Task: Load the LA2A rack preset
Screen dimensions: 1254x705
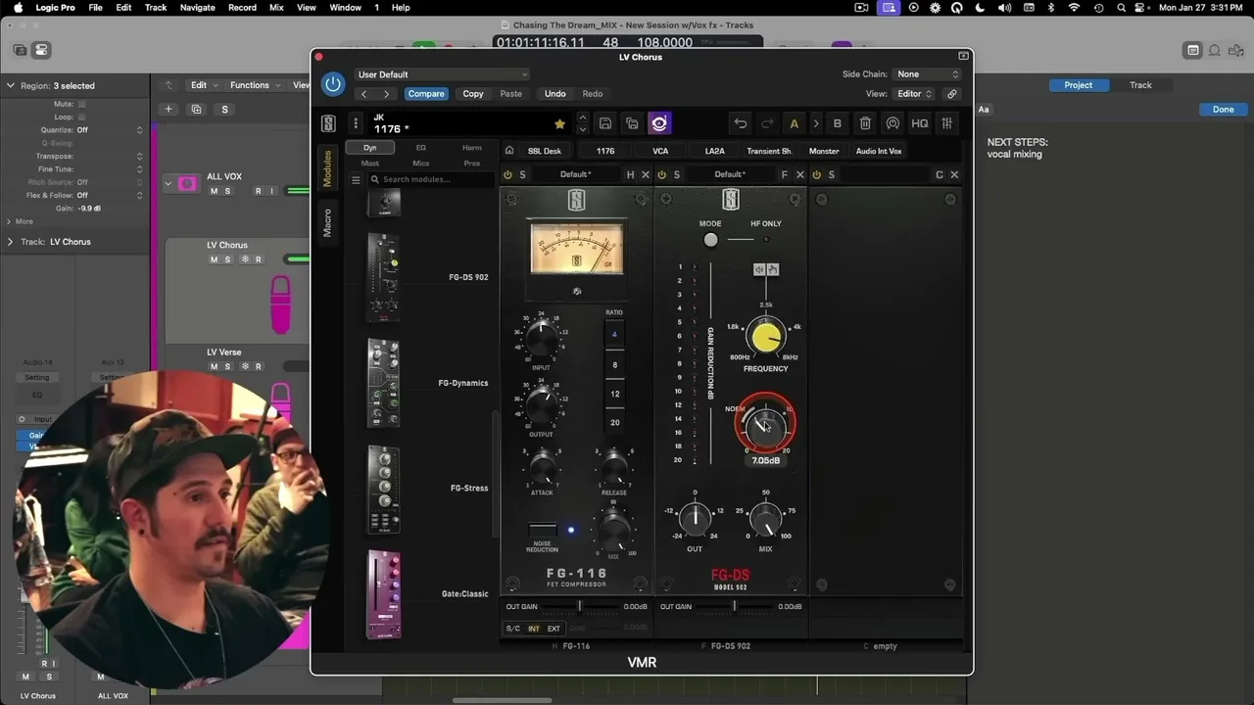Action: pos(715,151)
